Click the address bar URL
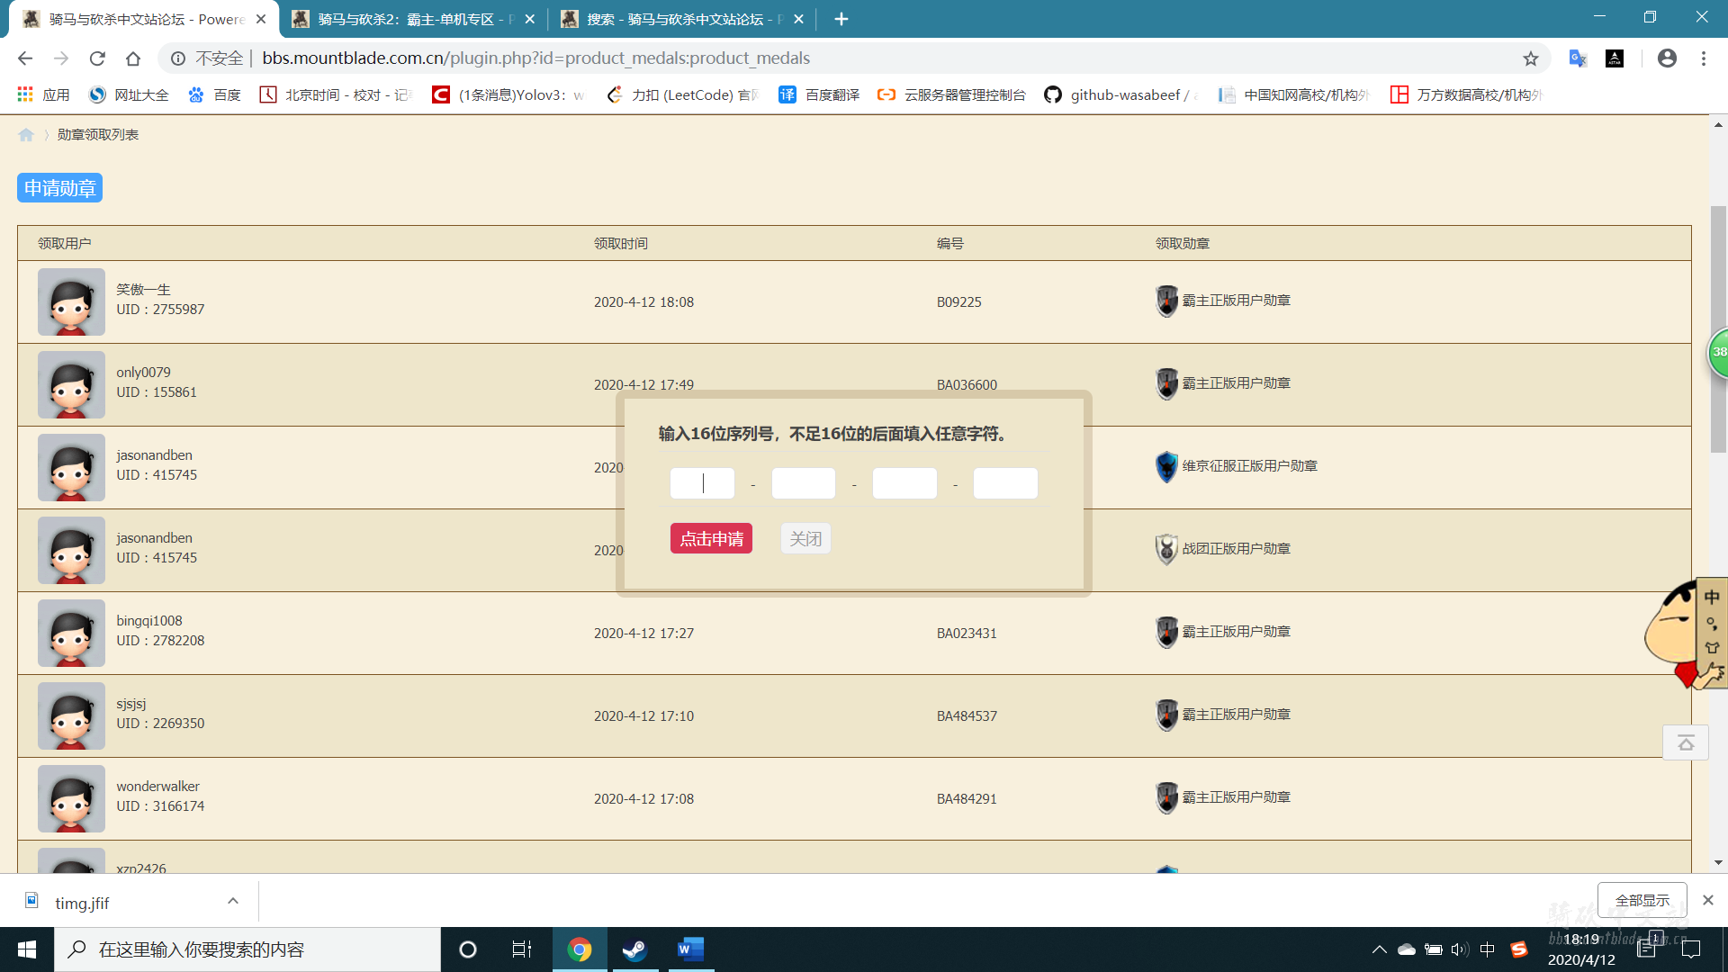The width and height of the screenshot is (1728, 972). [535, 58]
